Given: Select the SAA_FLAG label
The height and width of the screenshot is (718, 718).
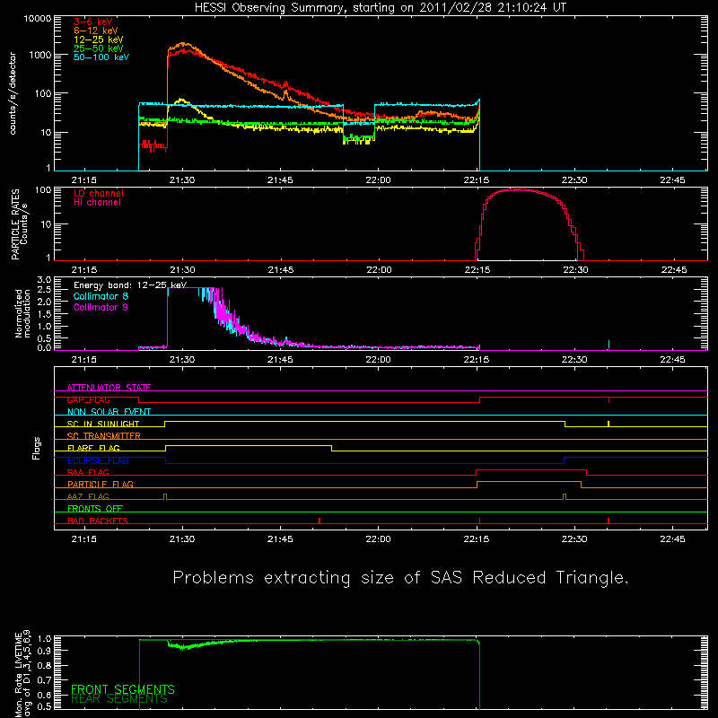Looking at the screenshot, I should click(x=88, y=472).
